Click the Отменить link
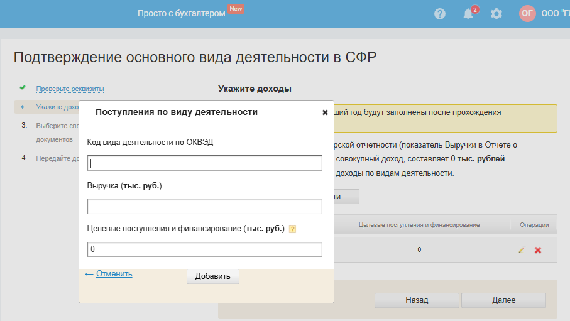Screen dimensions: 570x321 tap(114, 274)
